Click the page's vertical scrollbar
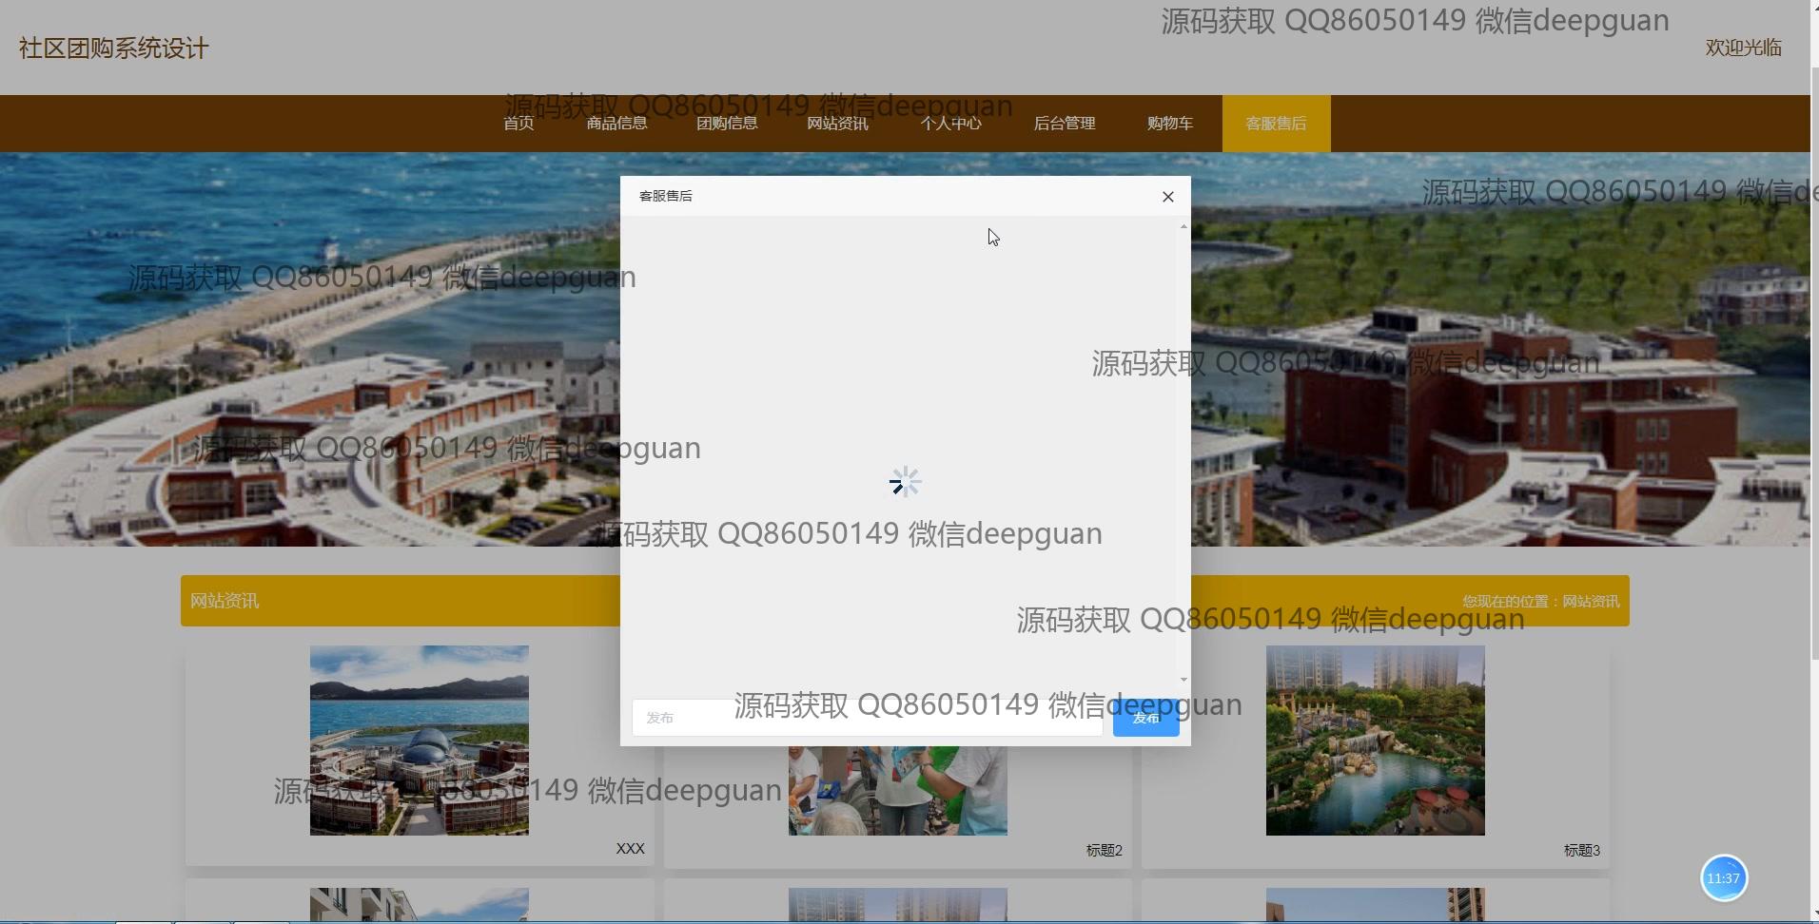The image size is (1819, 924). [1813, 380]
